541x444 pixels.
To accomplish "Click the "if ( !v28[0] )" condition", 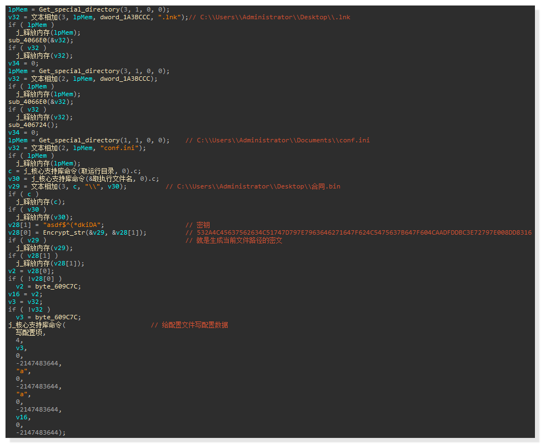I will pos(35,279).
